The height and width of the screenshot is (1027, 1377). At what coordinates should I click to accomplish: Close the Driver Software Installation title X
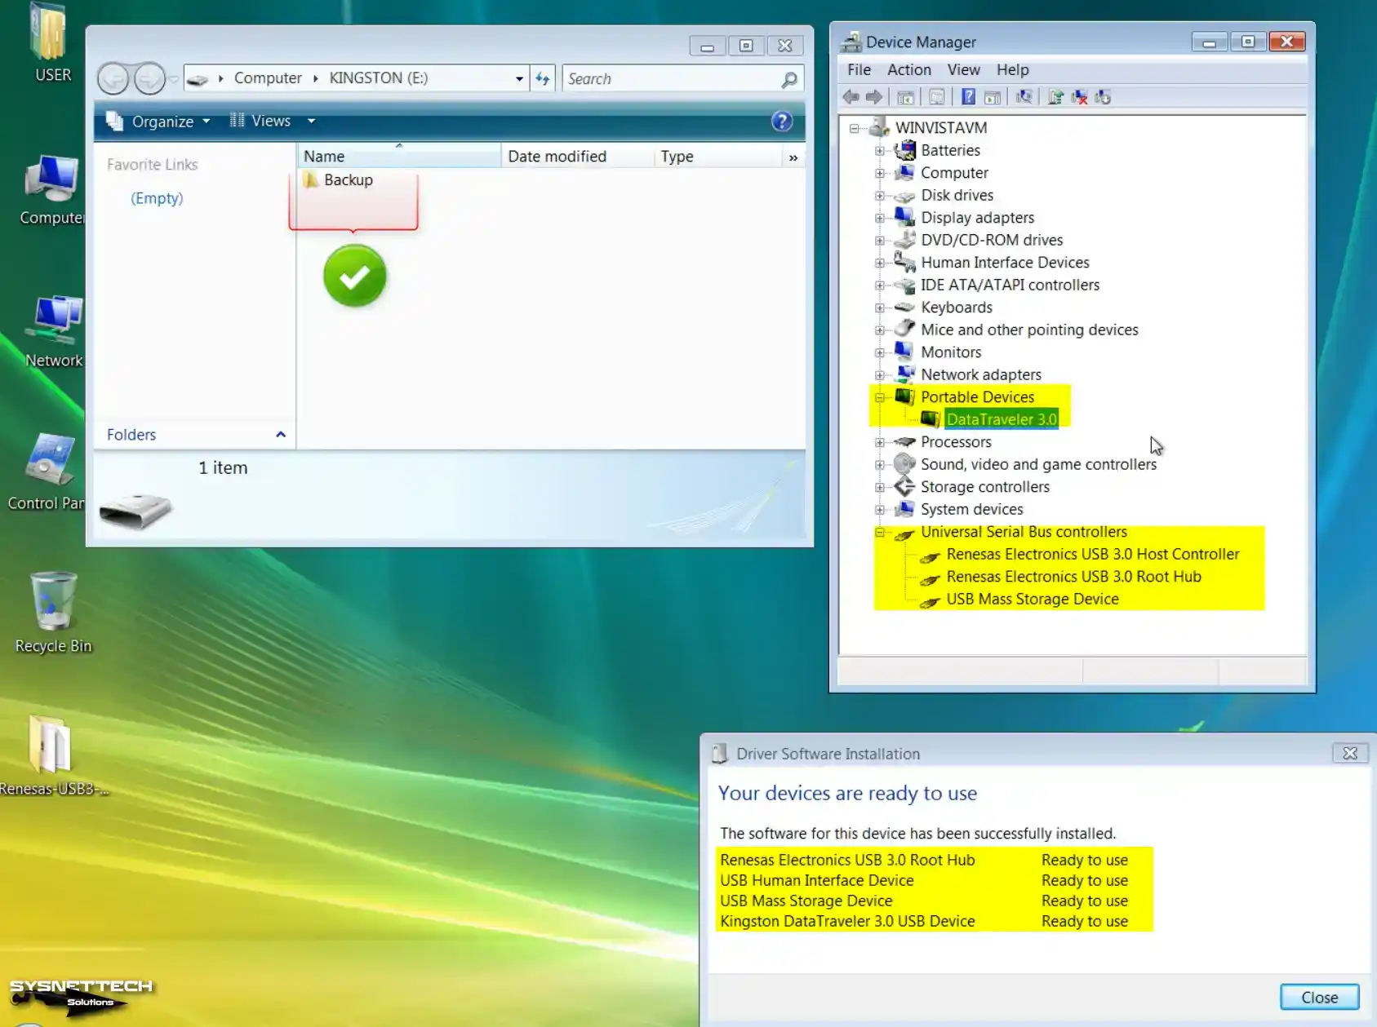1350,754
